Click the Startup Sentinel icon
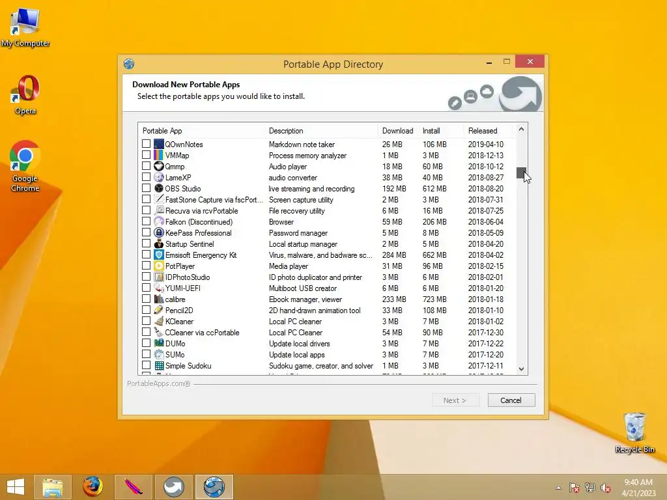The image size is (667, 500). point(159,243)
